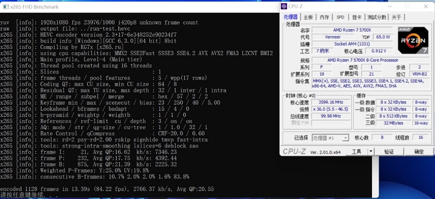The width and height of the screenshot is (435, 199).
Task: Switch to the 主板 tab
Action: [x=308, y=17]
